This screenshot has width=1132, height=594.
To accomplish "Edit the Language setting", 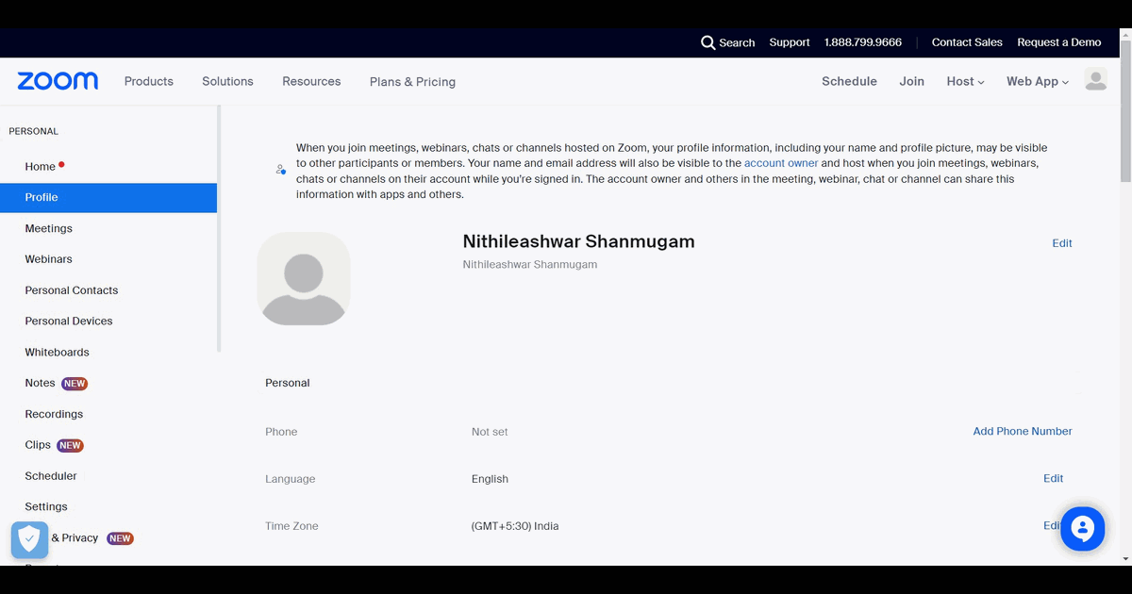I will (x=1053, y=478).
